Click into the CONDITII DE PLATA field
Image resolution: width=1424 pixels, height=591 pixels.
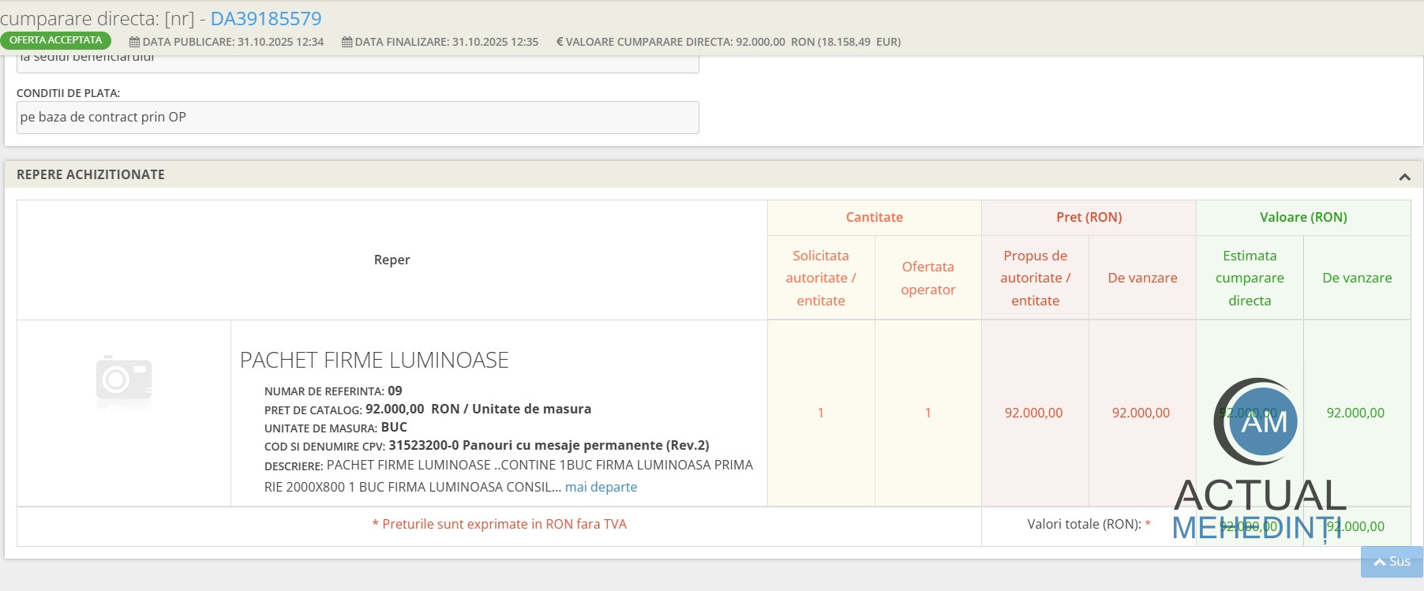click(x=357, y=118)
